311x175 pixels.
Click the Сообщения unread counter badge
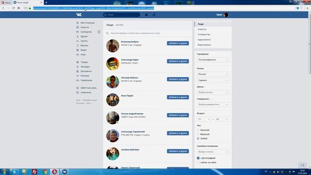click(x=99, y=32)
